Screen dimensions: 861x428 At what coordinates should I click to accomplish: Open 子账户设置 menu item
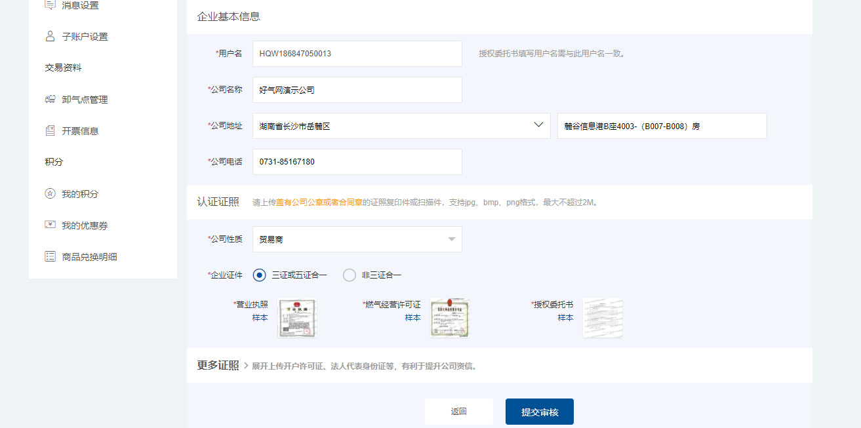click(85, 37)
